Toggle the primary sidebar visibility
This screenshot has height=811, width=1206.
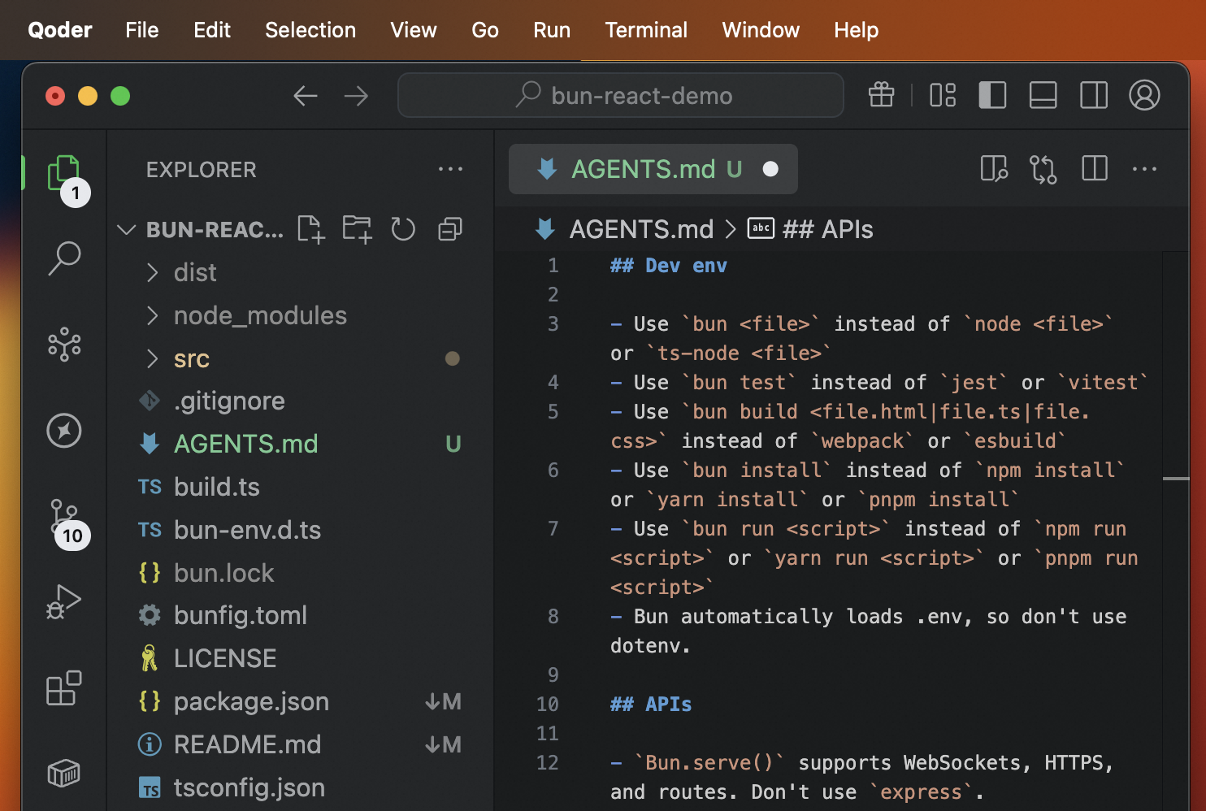(x=992, y=96)
